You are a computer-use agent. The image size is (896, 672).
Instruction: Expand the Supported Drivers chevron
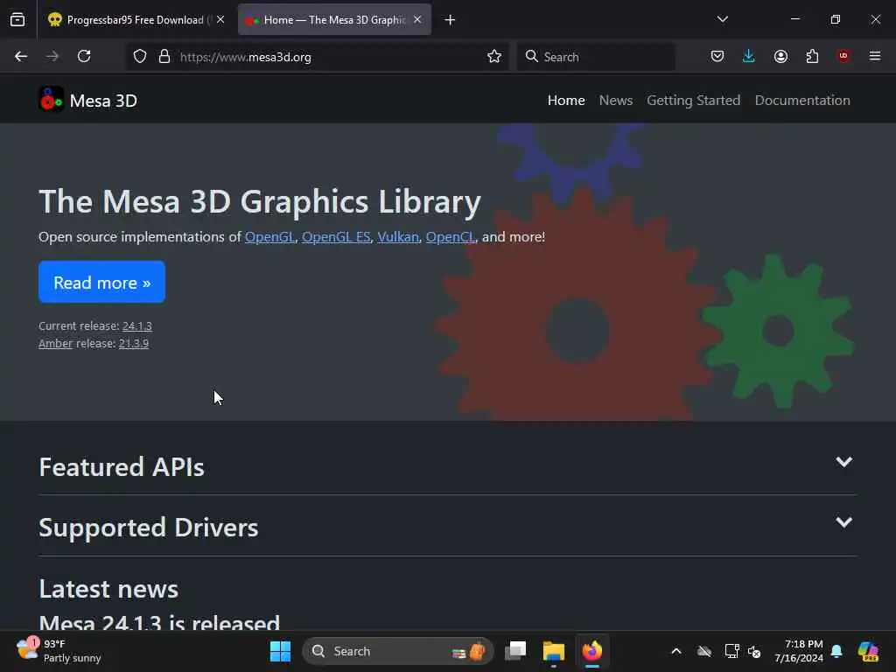[844, 522]
